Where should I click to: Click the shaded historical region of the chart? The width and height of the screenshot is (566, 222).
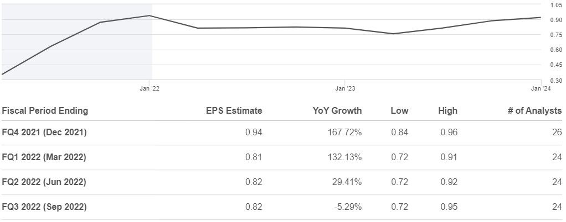pos(77,42)
